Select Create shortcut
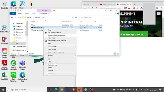The height and width of the screenshot is (92, 164). point(60,65)
